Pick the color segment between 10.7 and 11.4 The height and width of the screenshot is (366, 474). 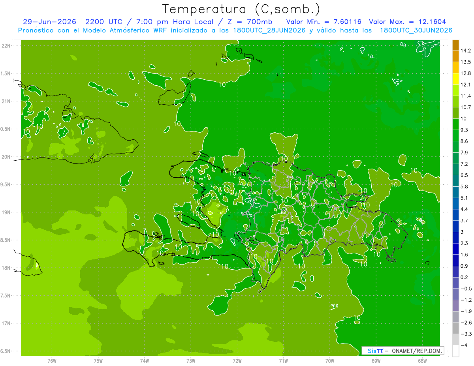(455, 101)
